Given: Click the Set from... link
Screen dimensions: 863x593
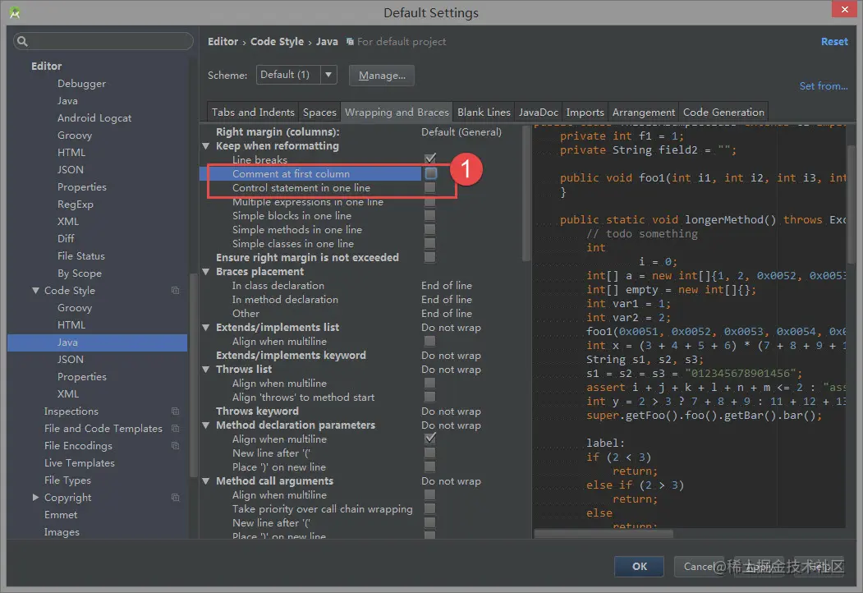Looking at the screenshot, I should (824, 86).
